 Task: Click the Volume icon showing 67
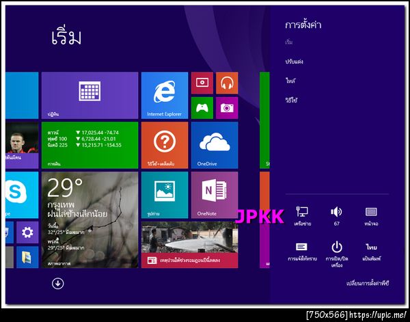pyautogui.click(x=336, y=216)
